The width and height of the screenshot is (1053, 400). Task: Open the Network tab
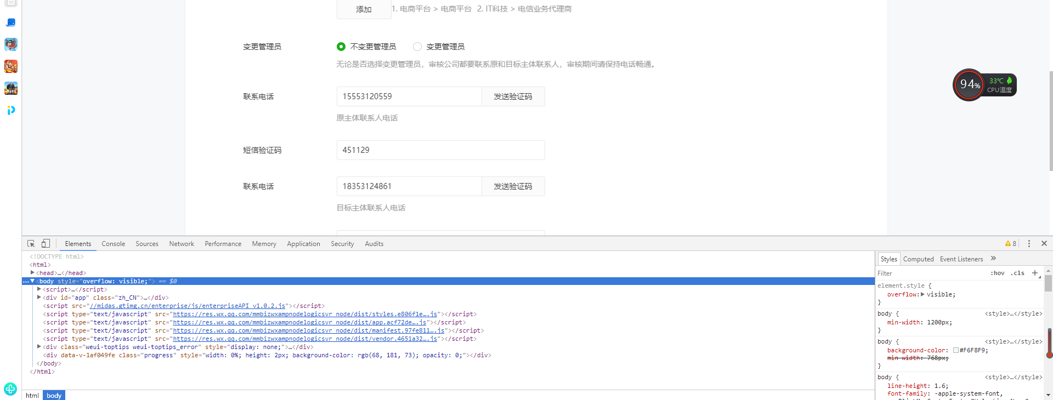coord(182,244)
